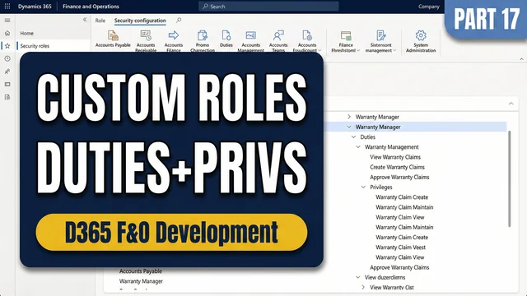This screenshot has width=527, height=296.
Task: Click the tree vertical scrollbar
Action: [509, 179]
